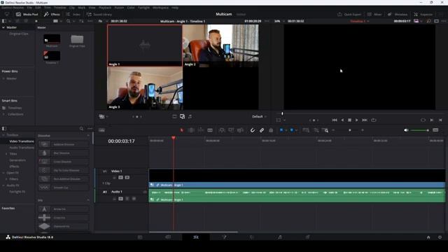This screenshot has height=252, width=448.
Task: Click the blue Flag icon in toolbar
Action: coord(281,130)
